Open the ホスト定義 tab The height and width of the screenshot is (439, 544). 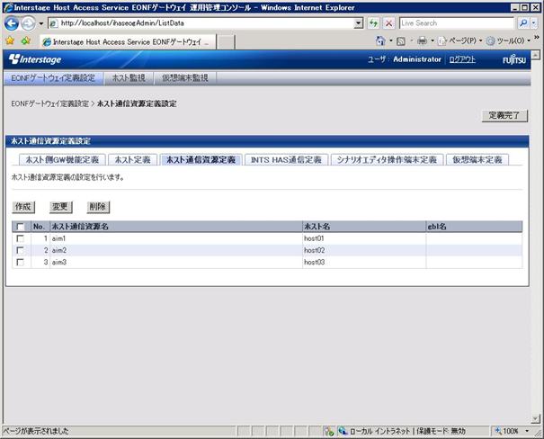pos(132,159)
